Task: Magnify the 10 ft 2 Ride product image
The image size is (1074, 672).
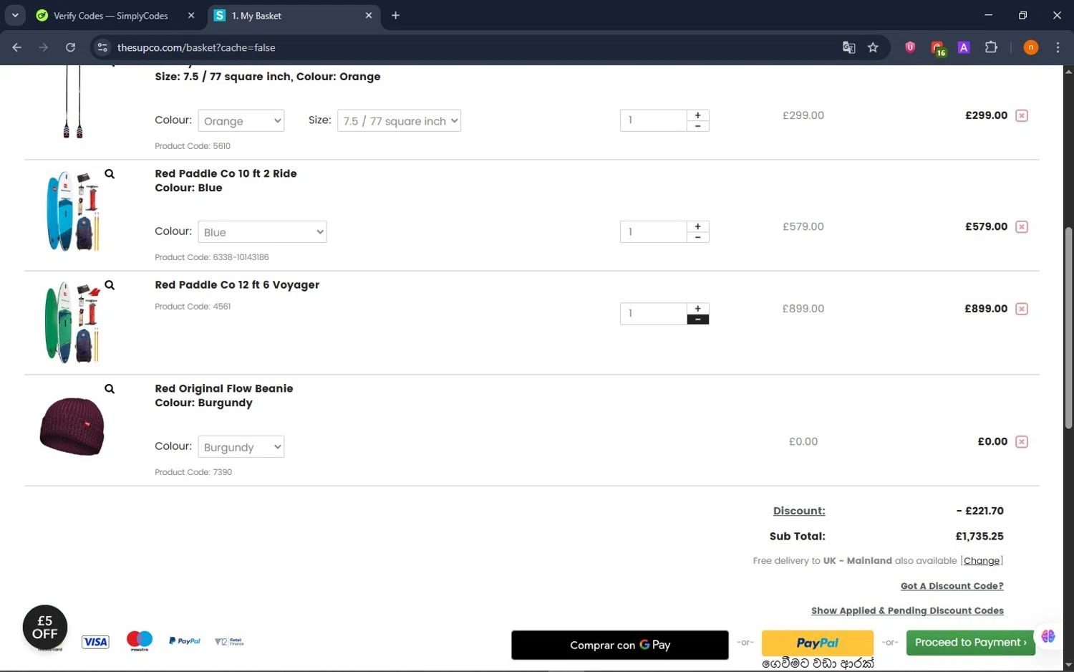Action: pos(110,173)
